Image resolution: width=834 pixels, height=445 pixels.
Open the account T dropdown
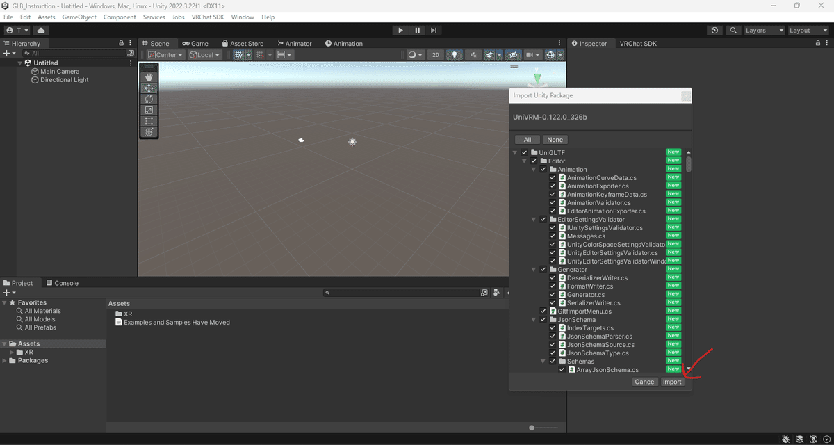tap(18, 31)
